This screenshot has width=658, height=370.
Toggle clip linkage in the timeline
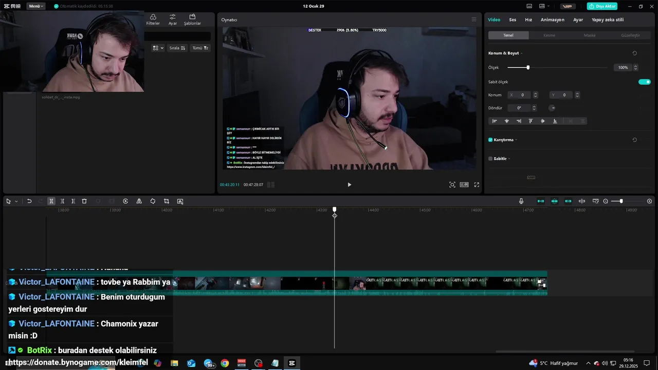pyautogui.click(x=568, y=201)
